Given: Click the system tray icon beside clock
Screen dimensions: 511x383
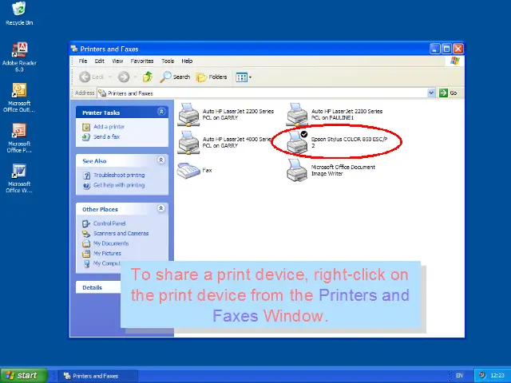Looking at the screenshot, I should coord(482,375).
